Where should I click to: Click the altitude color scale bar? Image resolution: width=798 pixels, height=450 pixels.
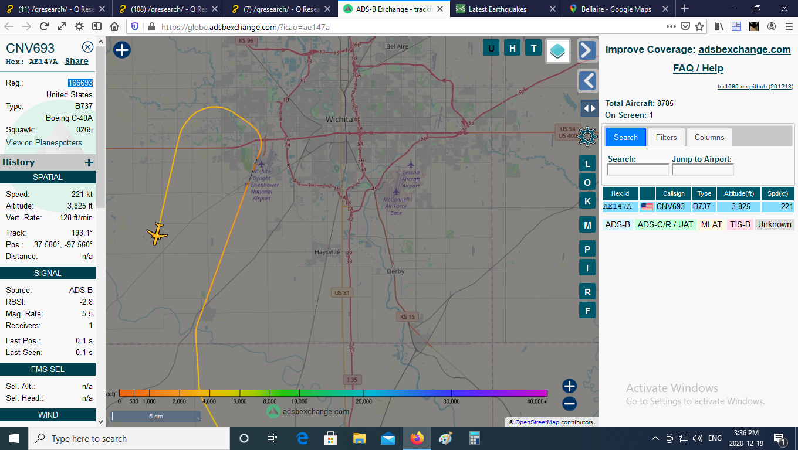333,393
